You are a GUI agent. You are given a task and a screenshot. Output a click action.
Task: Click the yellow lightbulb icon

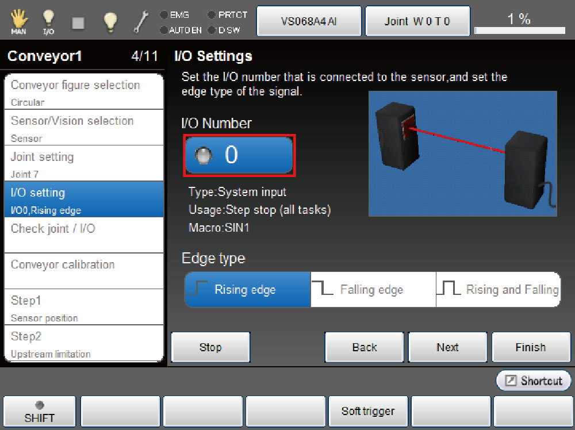pos(110,22)
